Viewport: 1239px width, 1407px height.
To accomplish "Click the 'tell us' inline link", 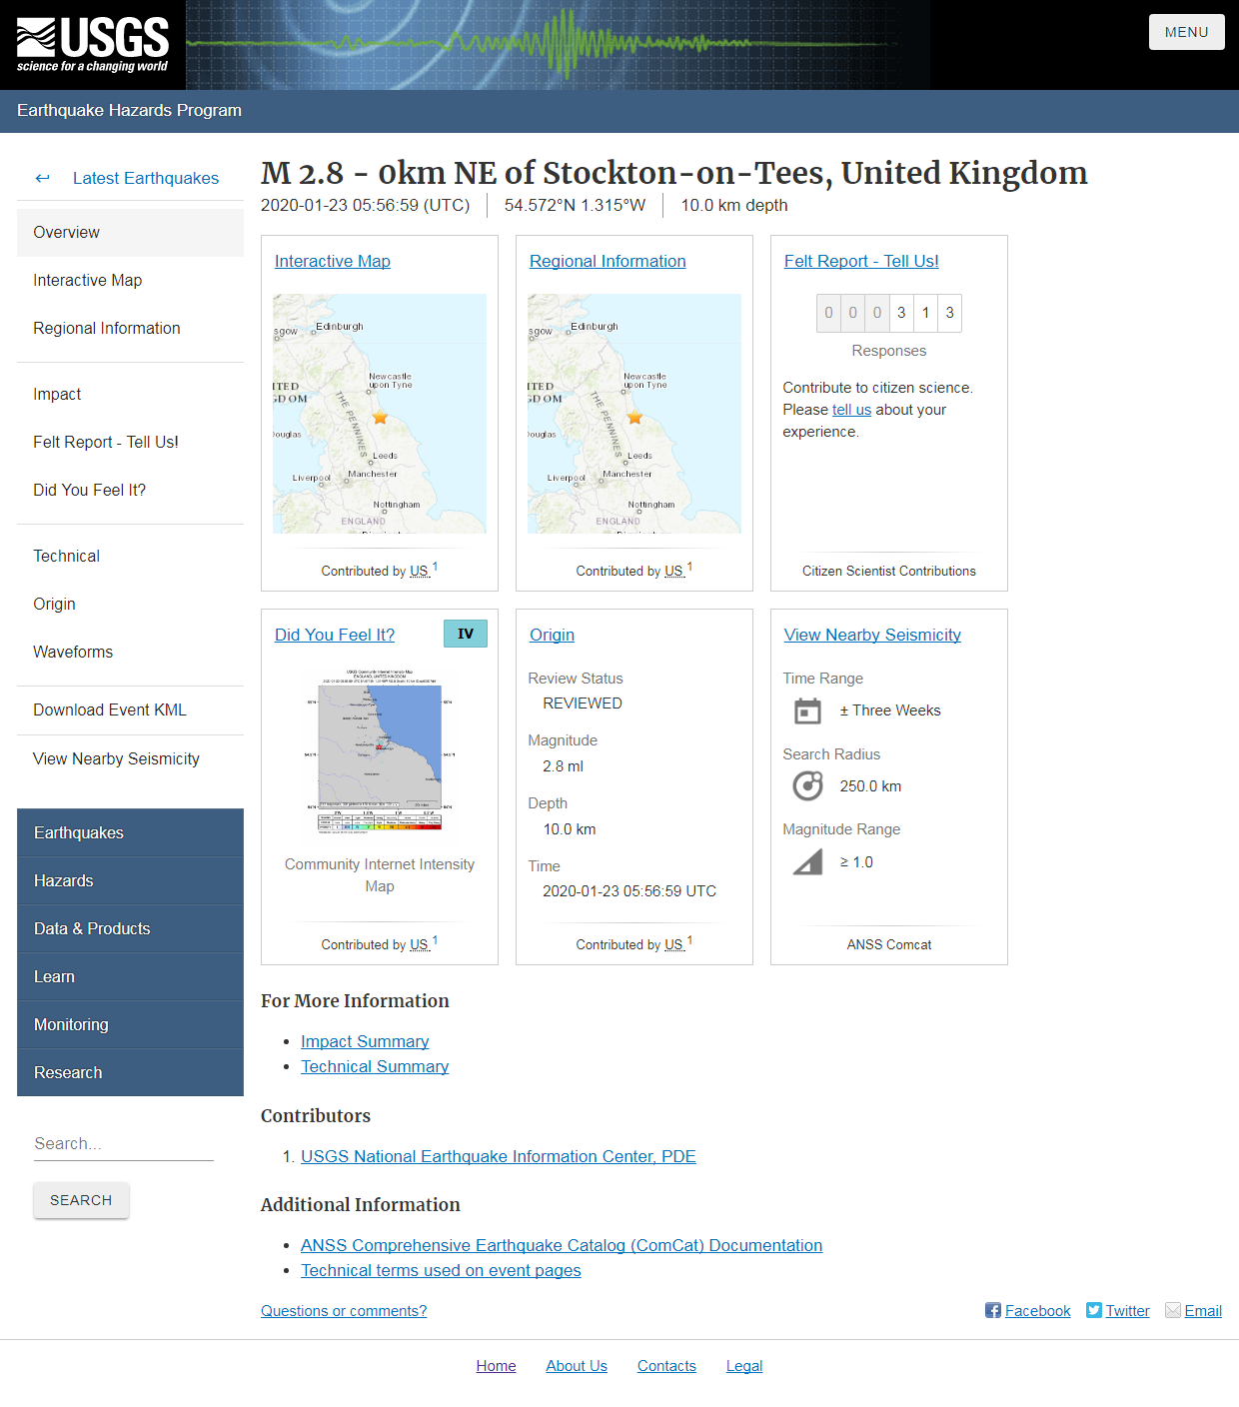I will (851, 410).
